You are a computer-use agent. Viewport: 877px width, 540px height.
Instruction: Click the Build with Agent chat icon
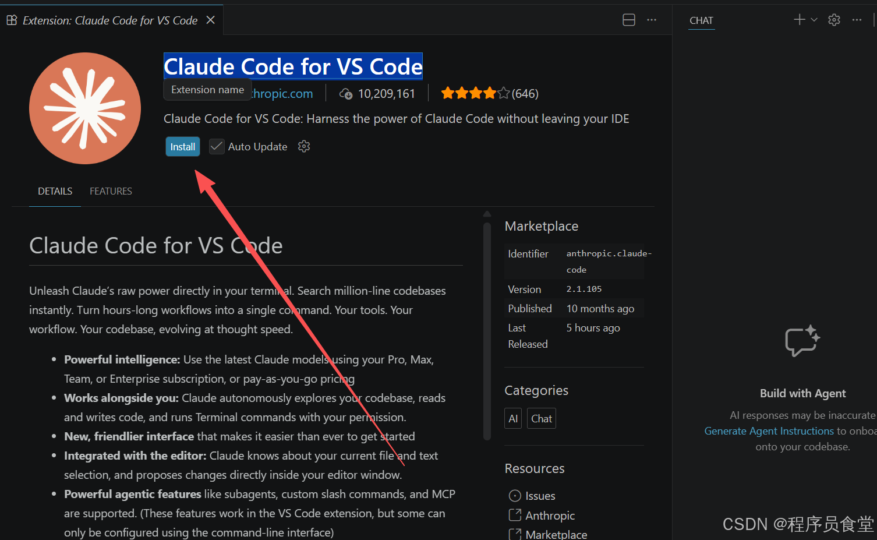pyautogui.click(x=802, y=341)
